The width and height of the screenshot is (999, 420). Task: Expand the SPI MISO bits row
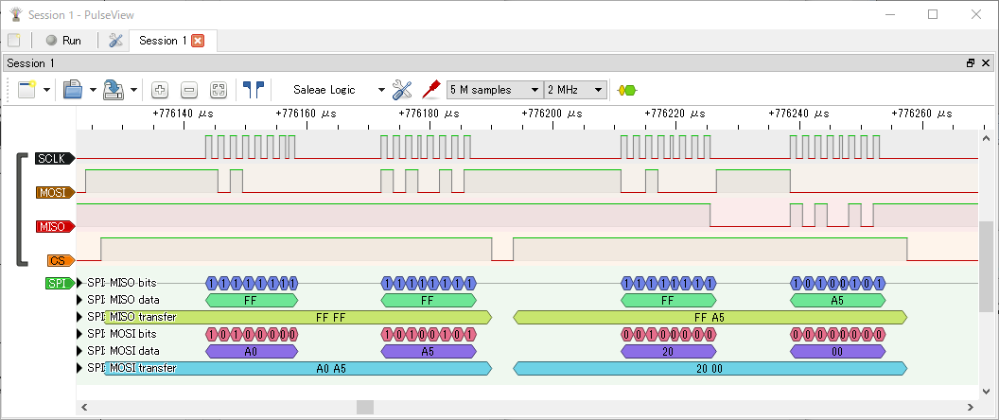tap(79, 283)
